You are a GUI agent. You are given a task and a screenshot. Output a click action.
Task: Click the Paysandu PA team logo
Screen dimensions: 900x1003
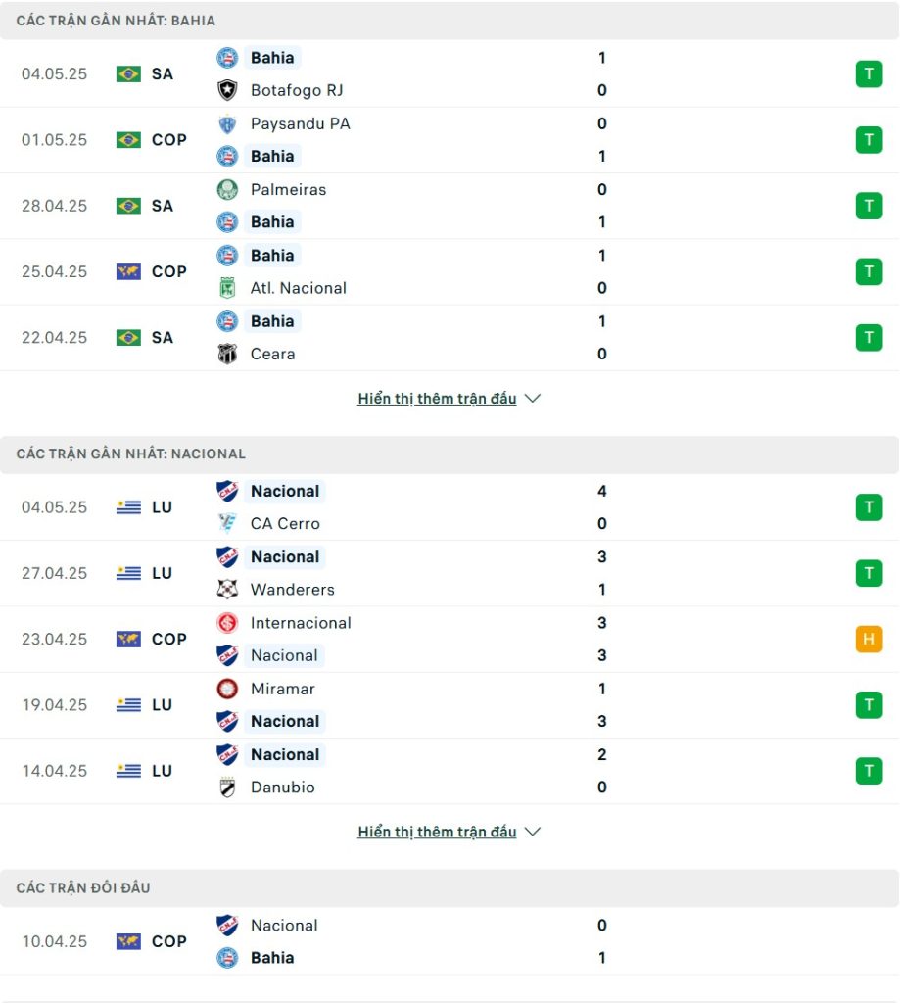pos(227,123)
